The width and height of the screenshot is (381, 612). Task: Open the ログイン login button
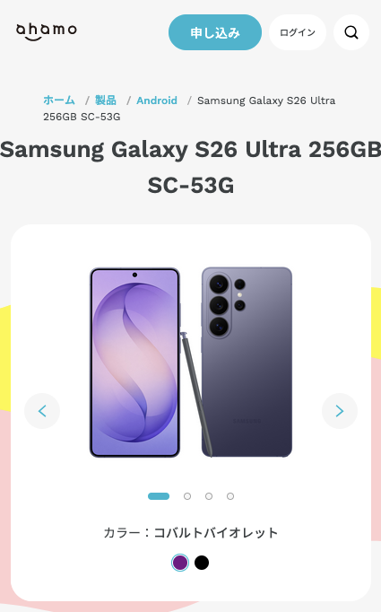click(298, 32)
